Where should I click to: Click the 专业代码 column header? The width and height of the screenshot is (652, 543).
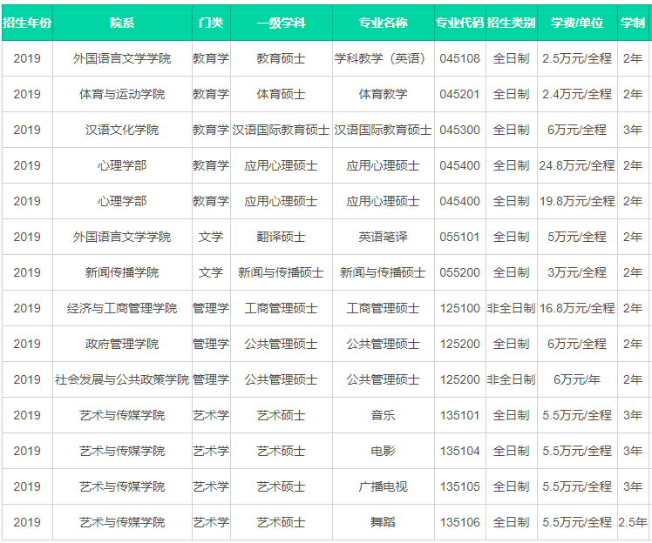[x=459, y=23]
